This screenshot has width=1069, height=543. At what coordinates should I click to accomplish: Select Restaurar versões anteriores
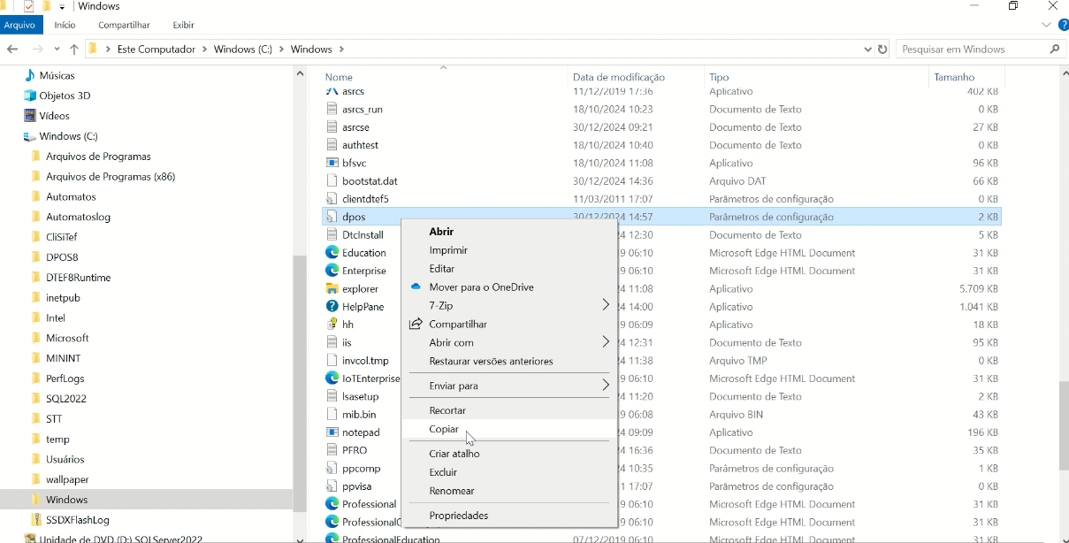point(491,362)
